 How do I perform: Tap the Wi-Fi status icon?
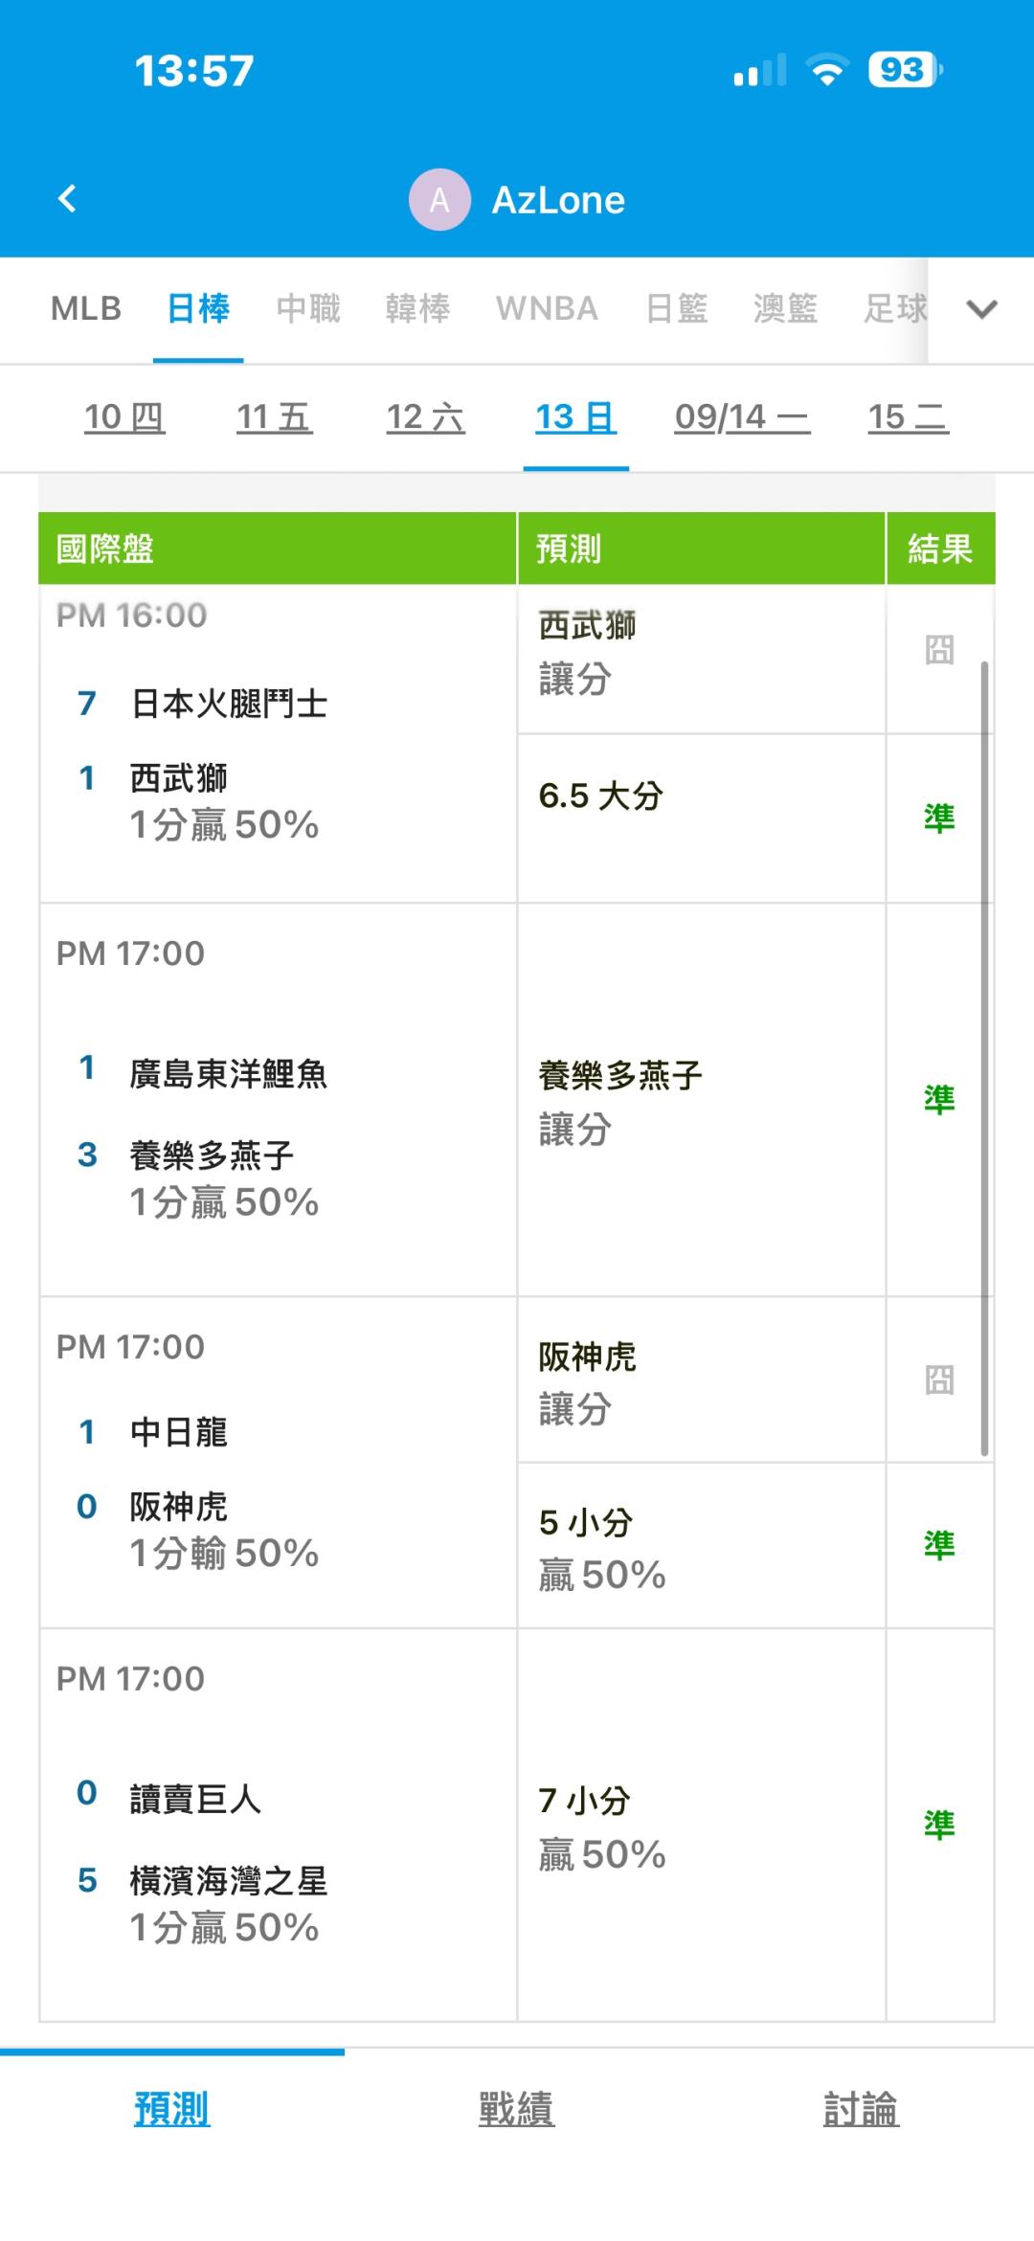click(827, 70)
